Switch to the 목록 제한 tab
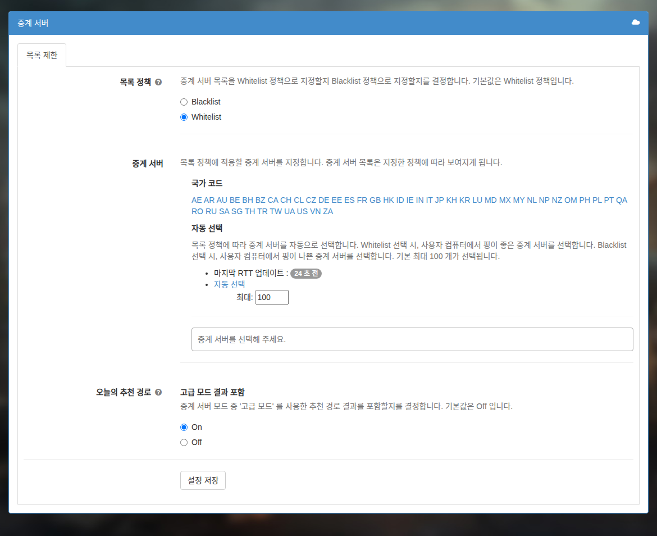Viewport: 657px width, 536px height. click(x=42, y=55)
